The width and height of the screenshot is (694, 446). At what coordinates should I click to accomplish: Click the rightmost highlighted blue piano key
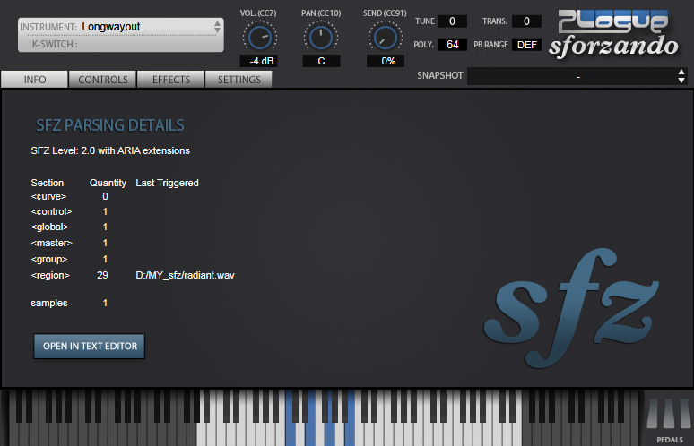[350, 433]
